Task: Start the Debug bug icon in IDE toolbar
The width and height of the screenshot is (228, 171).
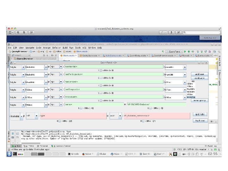Action: click(x=189, y=52)
